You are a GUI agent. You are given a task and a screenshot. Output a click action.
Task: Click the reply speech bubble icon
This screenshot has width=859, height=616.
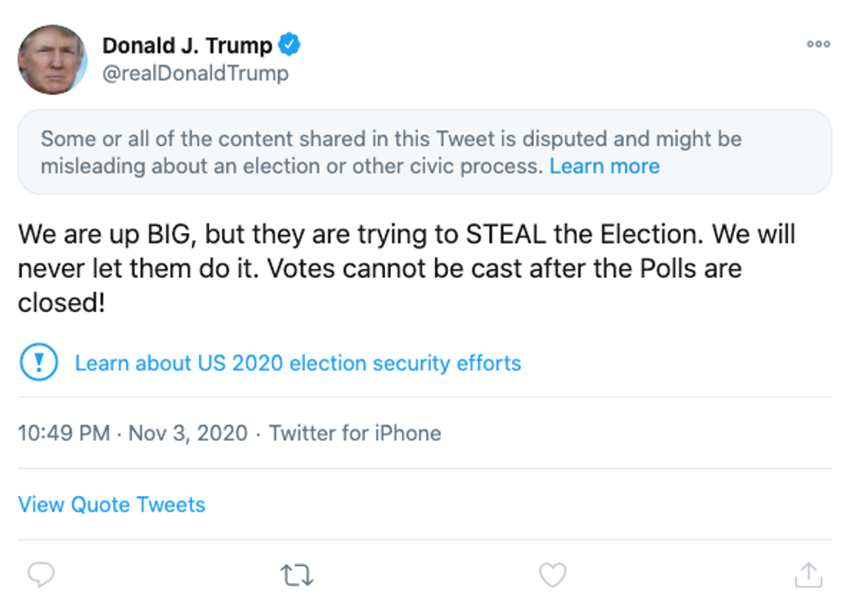pyautogui.click(x=41, y=575)
